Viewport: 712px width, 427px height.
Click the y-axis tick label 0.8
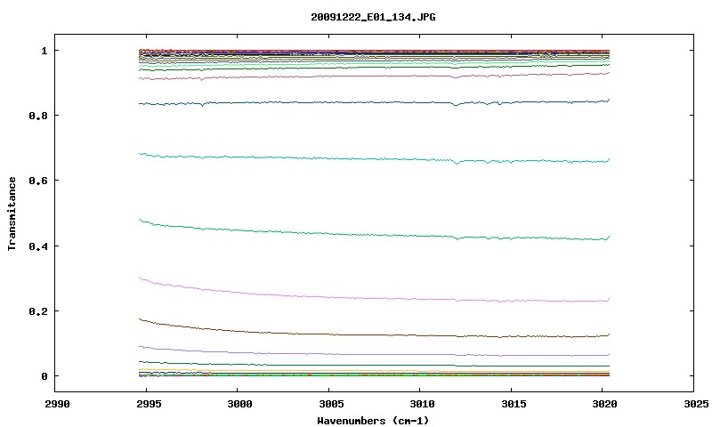(38, 116)
